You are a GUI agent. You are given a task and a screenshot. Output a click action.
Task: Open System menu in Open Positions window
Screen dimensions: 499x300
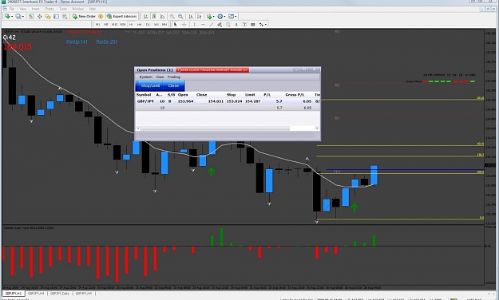pyautogui.click(x=146, y=77)
